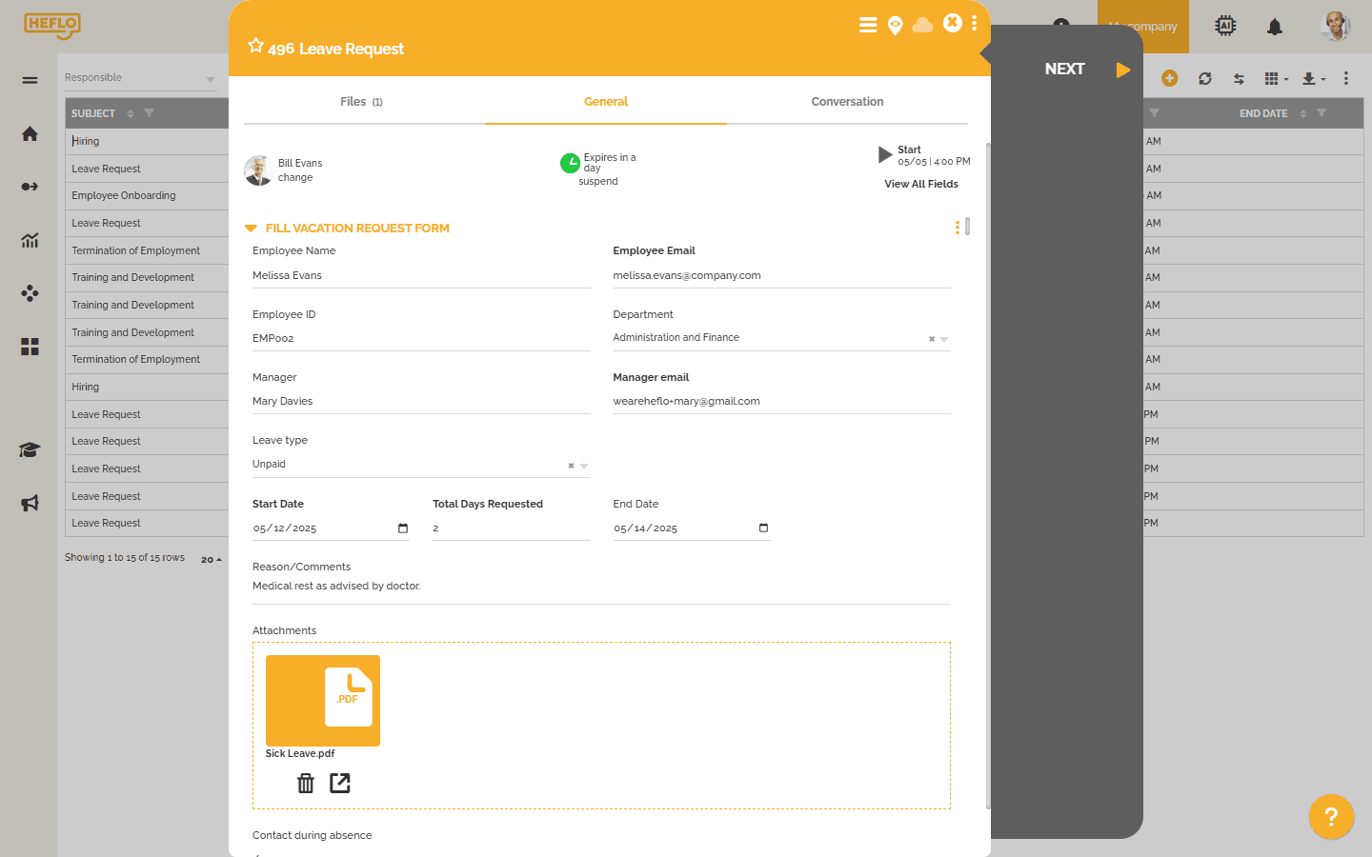Click the Sick Leave.pdf file thumbnail
The image size is (1372, 857).
(322, 700)
